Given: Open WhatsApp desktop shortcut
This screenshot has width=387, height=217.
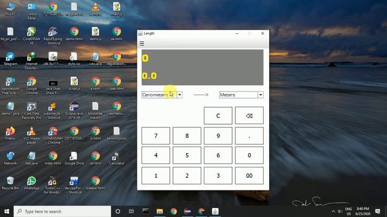Looking at the screenshot, I should (31, 183).
